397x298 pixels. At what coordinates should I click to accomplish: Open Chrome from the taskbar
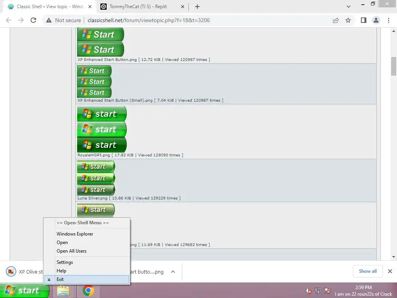pos(88,291)
